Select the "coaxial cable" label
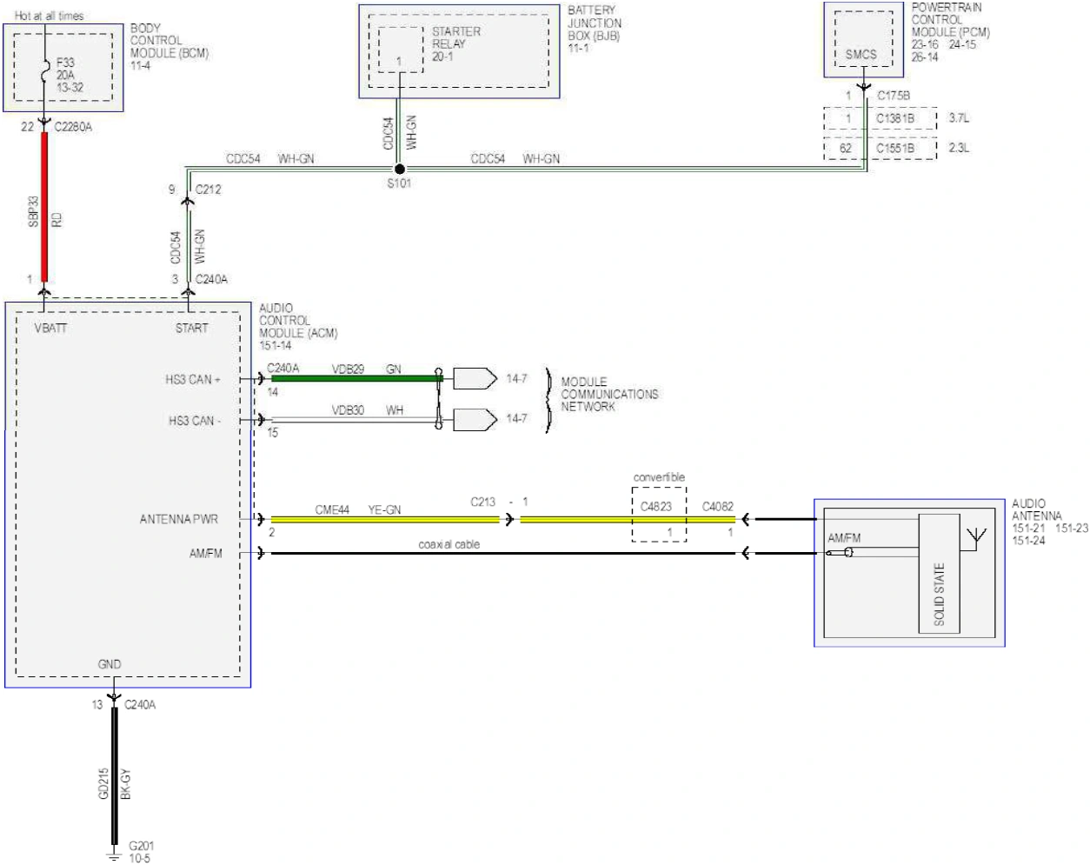Screen dimensions: 1090x865 (449, 544)
